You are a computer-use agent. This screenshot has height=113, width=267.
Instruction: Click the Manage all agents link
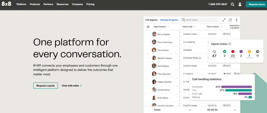[x=169, y=20]
